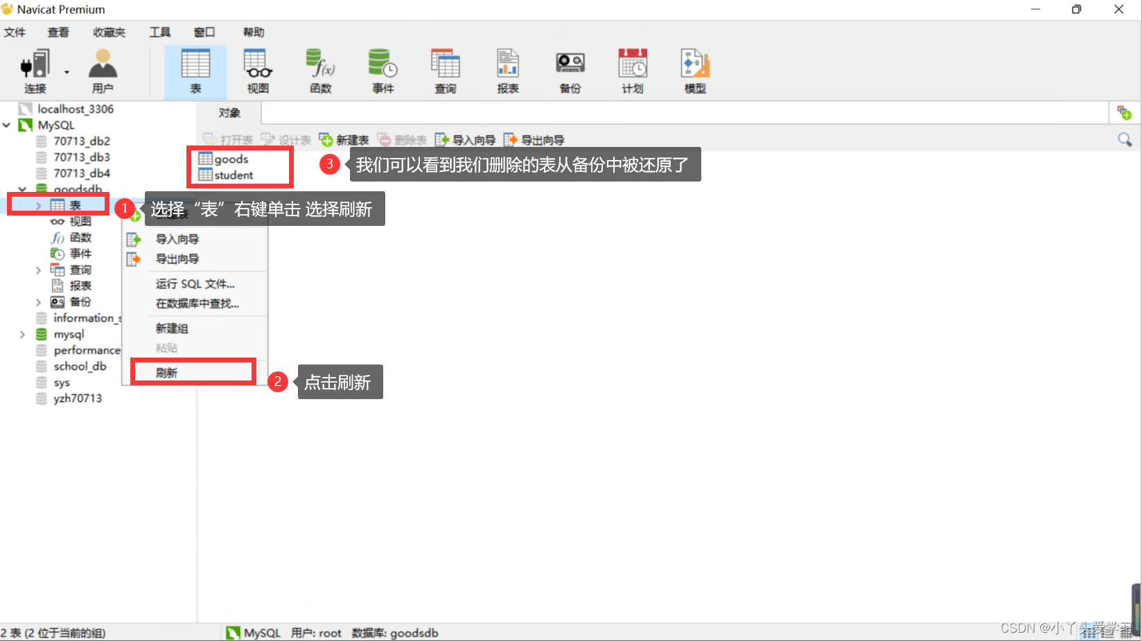Collapse the MySQL connection node
This screenshot has height=641, width=1142.
[x=6, y=125]
